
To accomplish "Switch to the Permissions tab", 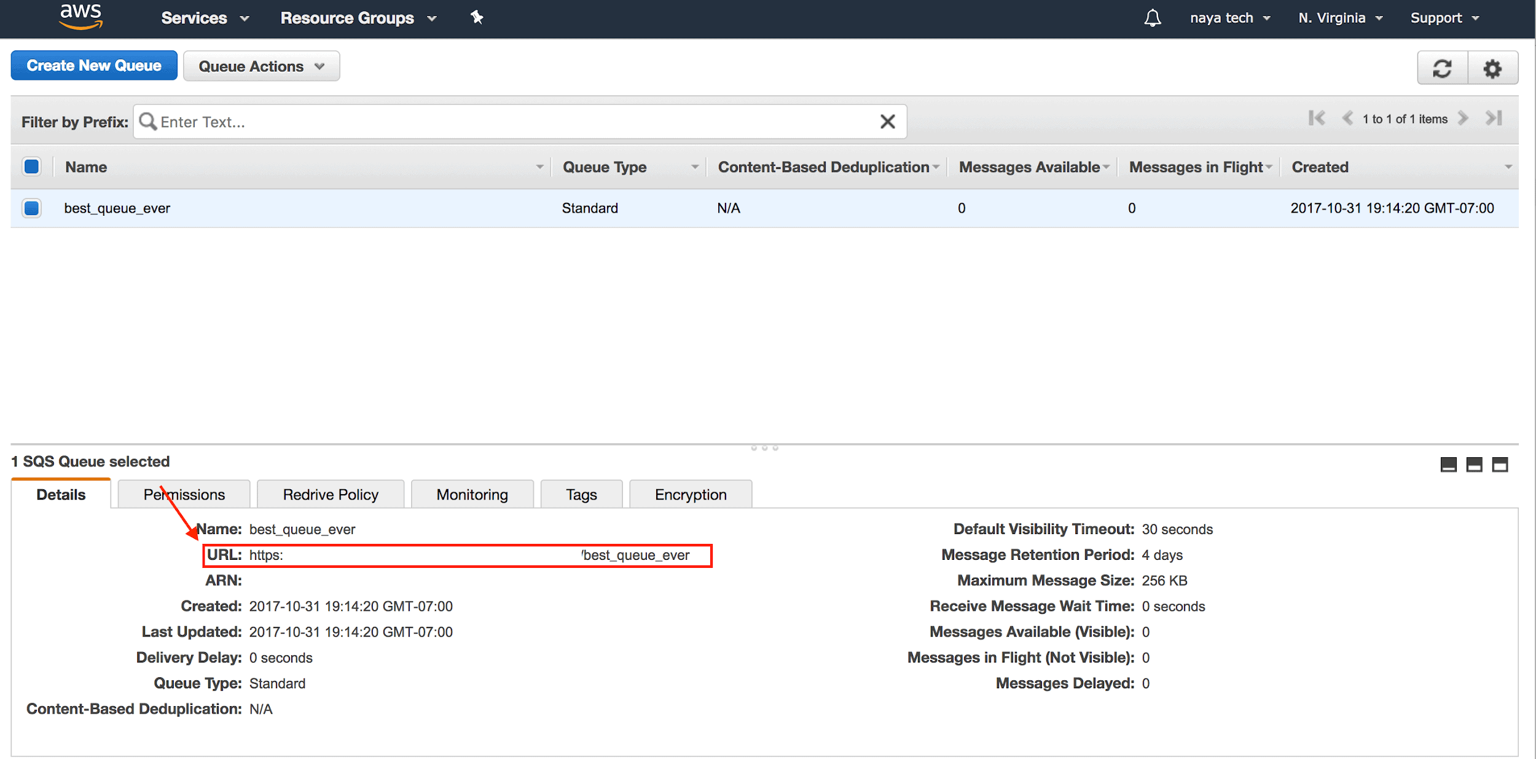I will point(184,494).
